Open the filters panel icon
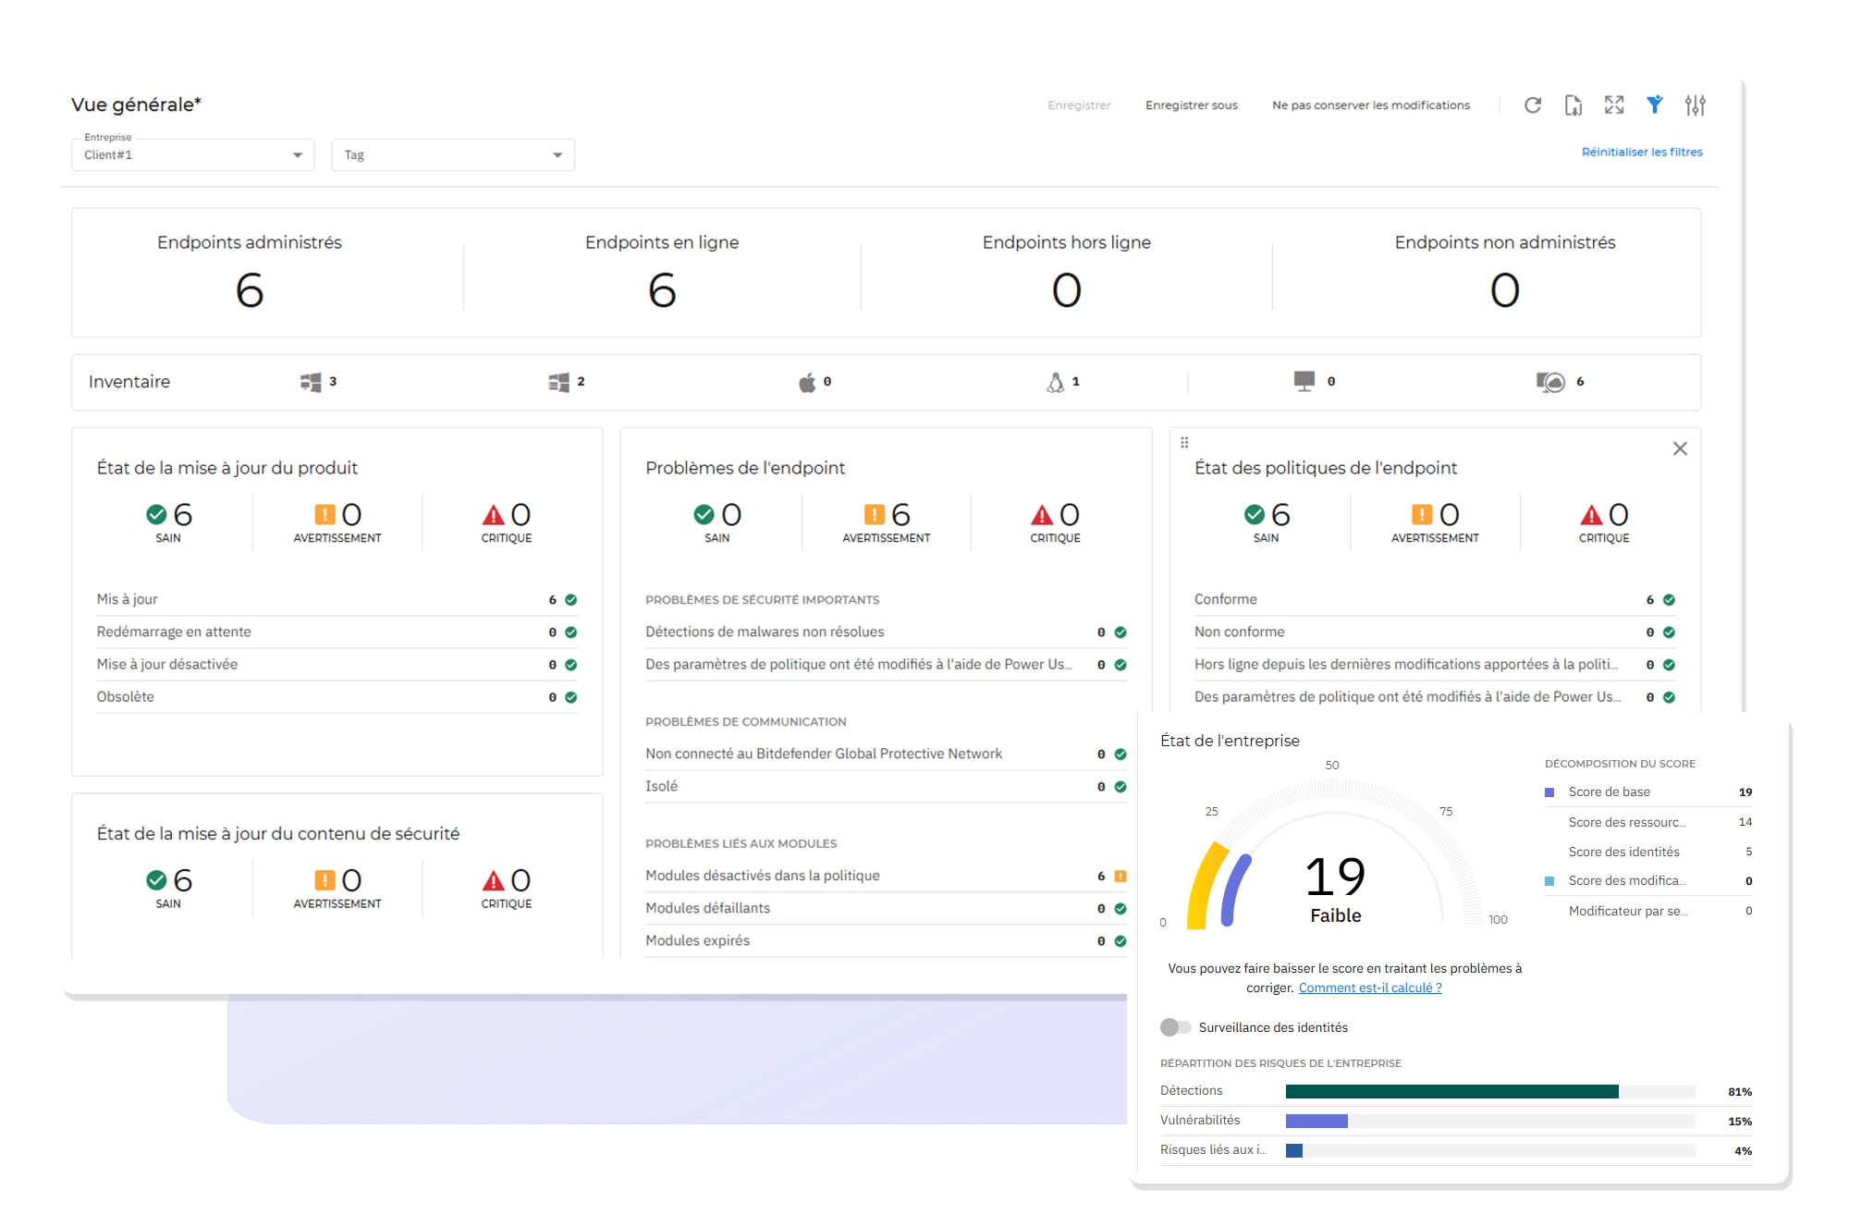Image resolution: width=1849 pixels, height=1227 pixels. click(1656, 105)
